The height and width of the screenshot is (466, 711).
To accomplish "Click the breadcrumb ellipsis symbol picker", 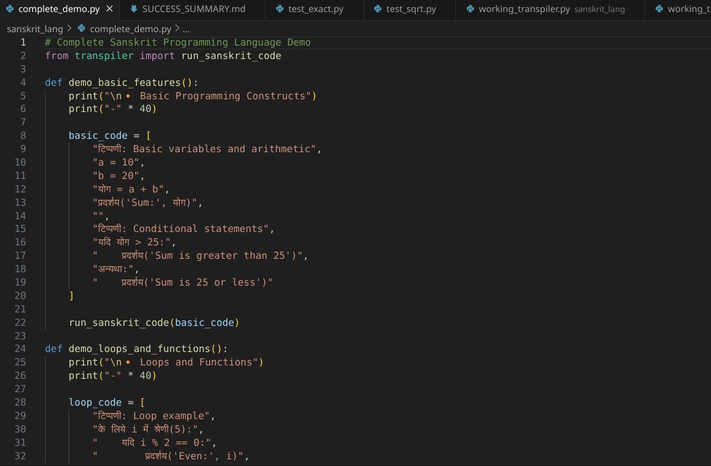I will click(x=186, y=30).
